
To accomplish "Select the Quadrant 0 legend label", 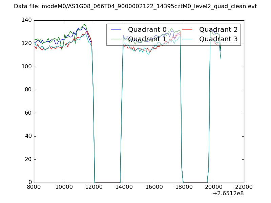I will 147,29.
